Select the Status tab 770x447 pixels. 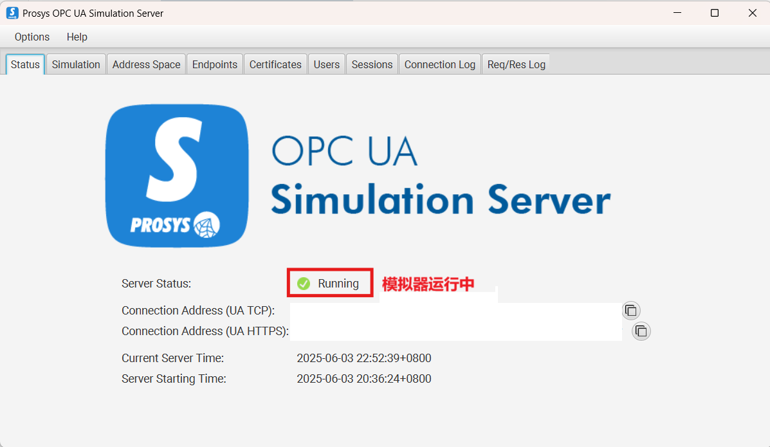(25, 64)
